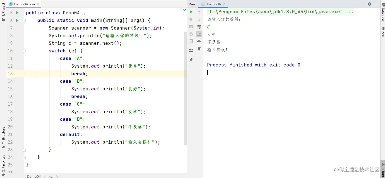Select the Demo04 tab in Run panel

(x=214, y=4)
